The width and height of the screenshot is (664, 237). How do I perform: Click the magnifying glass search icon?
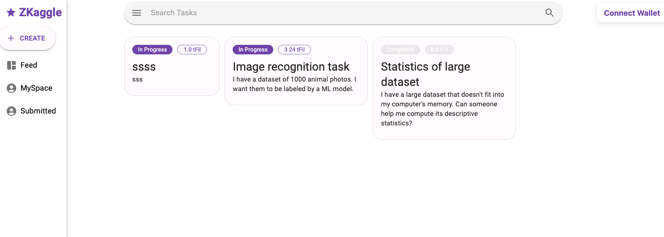coord(549,13)
